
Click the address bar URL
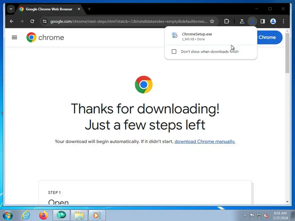pos(129,21)
